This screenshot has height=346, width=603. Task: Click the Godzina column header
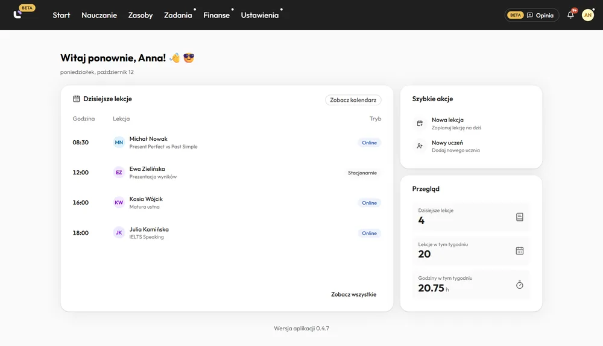click(x=83, y=119)
